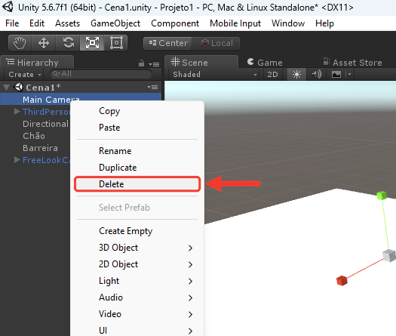Choose Paste in the context menu
The width and height of the screenshot is (396, 336).
click(137, 128)
